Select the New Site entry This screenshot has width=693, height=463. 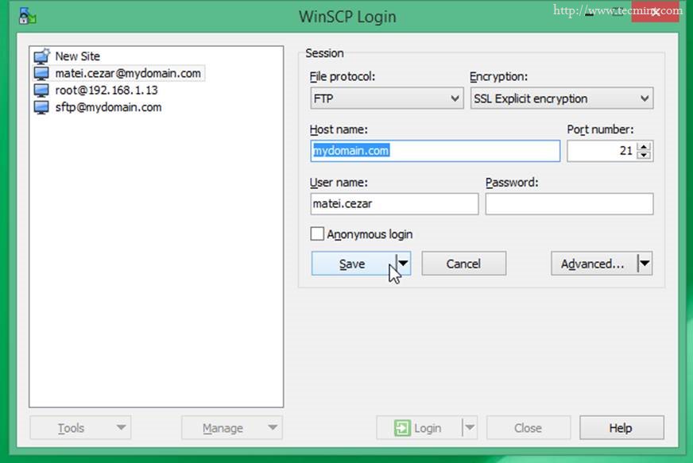(x=77, y=56)
